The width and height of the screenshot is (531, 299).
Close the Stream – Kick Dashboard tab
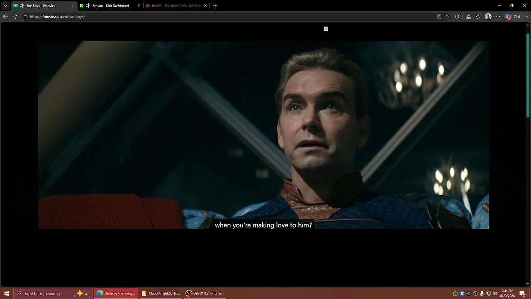click(x=139, y=6)
